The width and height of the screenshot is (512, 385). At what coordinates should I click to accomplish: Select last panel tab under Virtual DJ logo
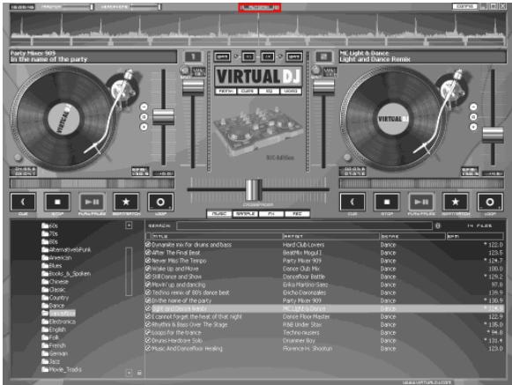tap(290, 91)
